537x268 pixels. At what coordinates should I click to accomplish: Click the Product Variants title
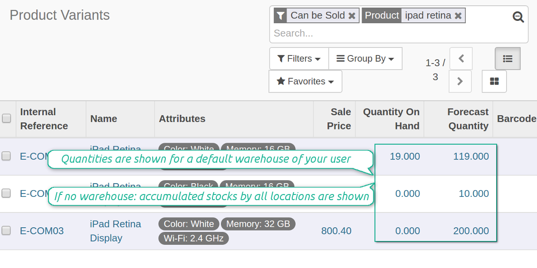[59, 15]
